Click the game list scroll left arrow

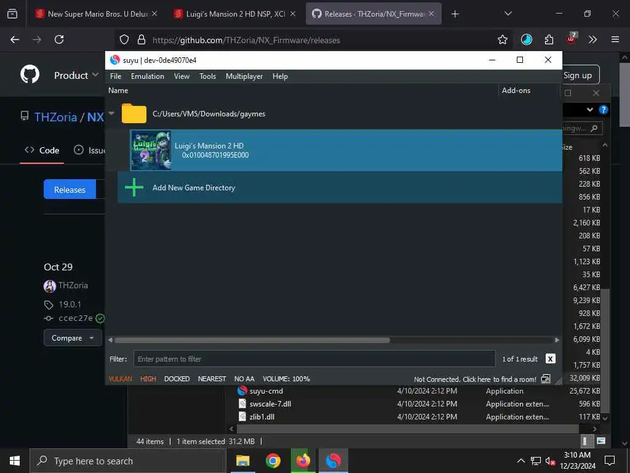coord(111,340)
